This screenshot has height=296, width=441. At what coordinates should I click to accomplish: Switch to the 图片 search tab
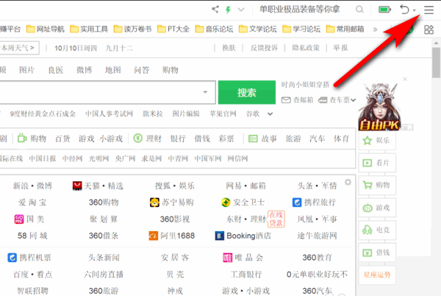[x=26, y=70]
